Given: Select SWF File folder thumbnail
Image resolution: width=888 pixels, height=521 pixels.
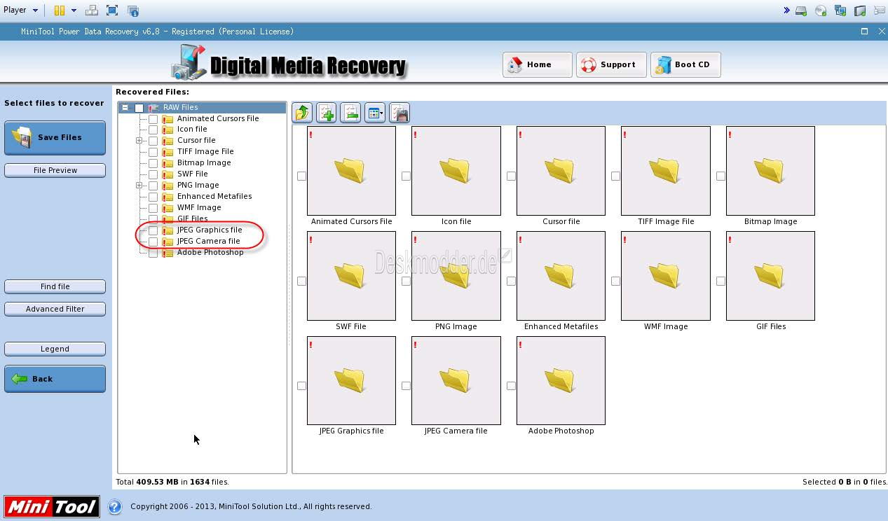Looking at the screenshot, I should click(351, 276).
